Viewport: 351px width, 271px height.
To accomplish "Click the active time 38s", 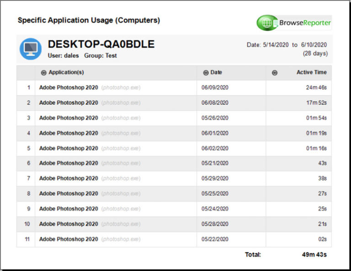I will point(322,178).
